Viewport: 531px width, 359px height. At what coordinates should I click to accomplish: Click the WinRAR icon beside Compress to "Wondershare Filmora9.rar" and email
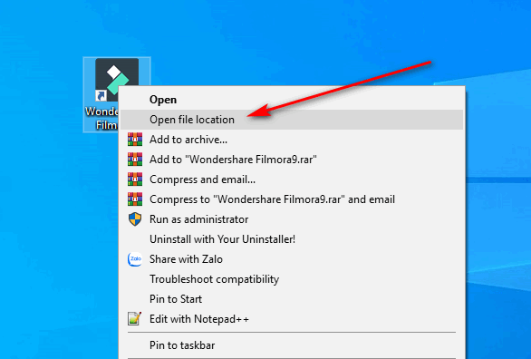point(135,199)
